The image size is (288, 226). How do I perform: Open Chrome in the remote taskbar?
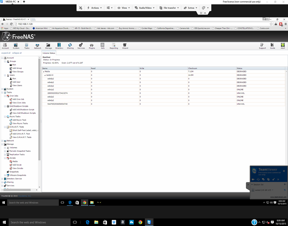click(x=85, y=202)
